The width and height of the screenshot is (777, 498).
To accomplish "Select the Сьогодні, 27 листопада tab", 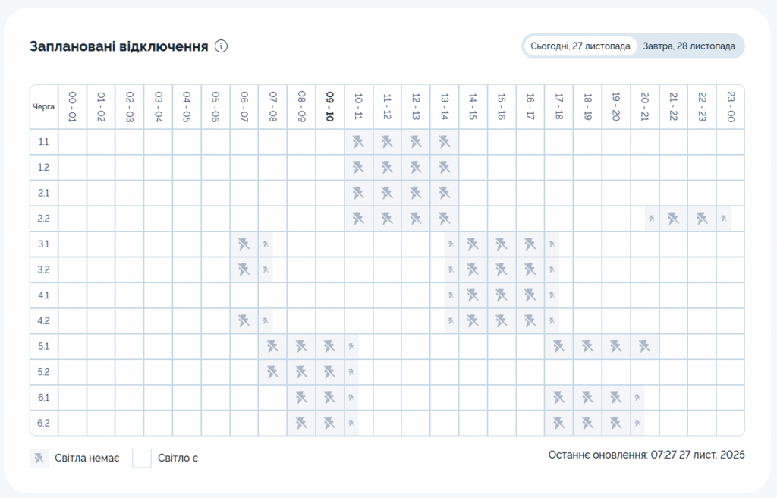I will click(580, 46).
